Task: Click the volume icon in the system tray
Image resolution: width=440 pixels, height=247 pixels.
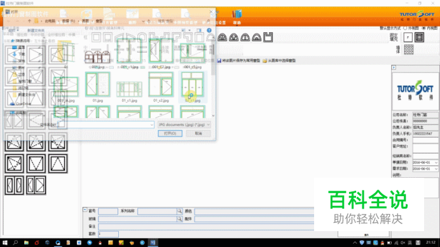Action: coord(402,243)
